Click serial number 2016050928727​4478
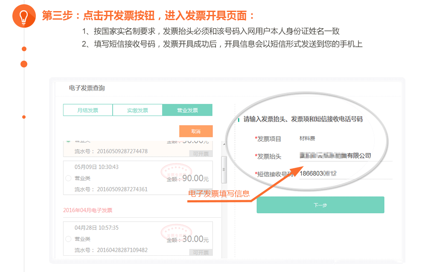This screenshot has height=272, width=428. tap(122, 151)
